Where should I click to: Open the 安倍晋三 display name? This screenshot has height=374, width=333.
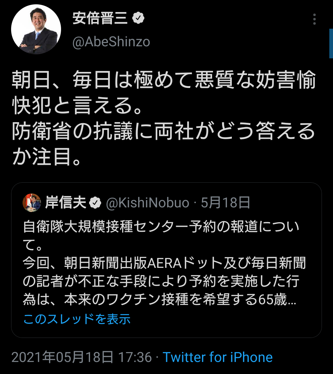(100, 19)
